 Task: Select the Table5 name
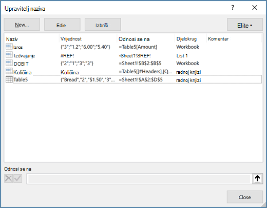coord(21,79)
